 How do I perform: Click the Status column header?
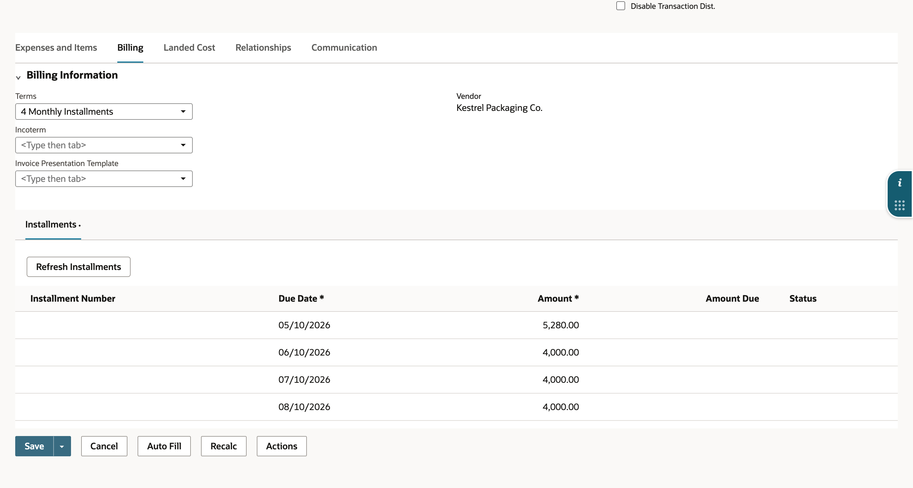[803, 299]
